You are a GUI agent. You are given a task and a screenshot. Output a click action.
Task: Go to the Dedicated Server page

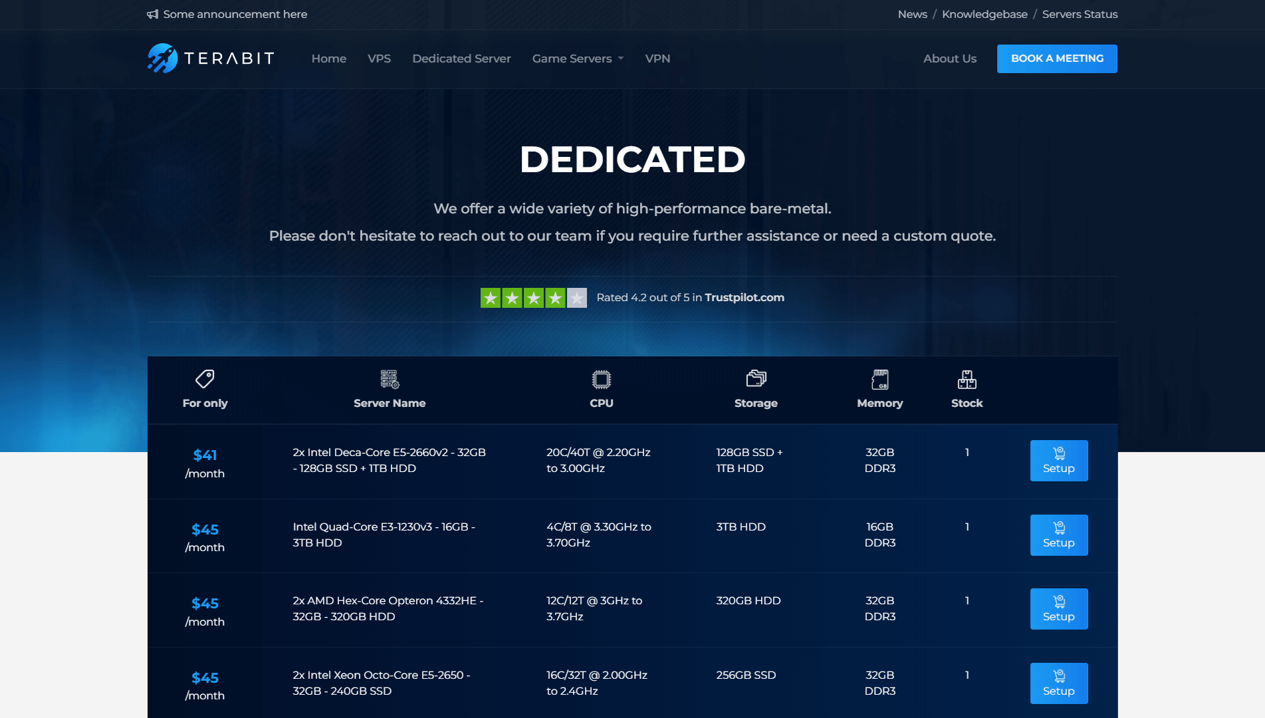click(x=461, y=59)
